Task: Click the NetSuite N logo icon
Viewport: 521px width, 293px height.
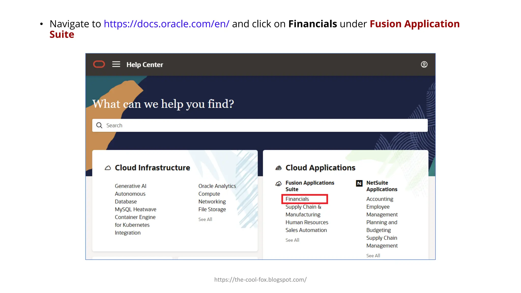Action: point(359,183)
